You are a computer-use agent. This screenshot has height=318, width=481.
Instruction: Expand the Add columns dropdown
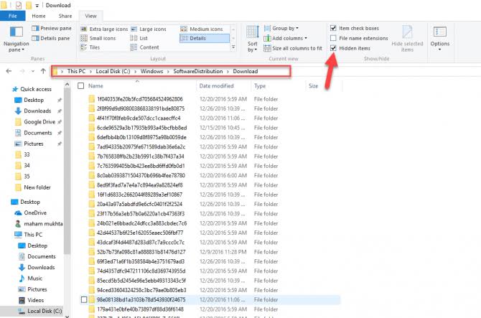click(285, 38)
